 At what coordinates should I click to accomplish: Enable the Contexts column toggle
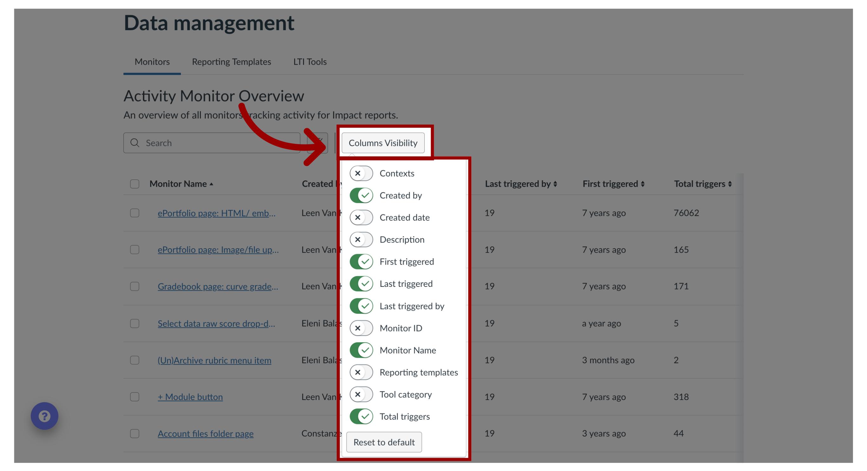[361, 173]
